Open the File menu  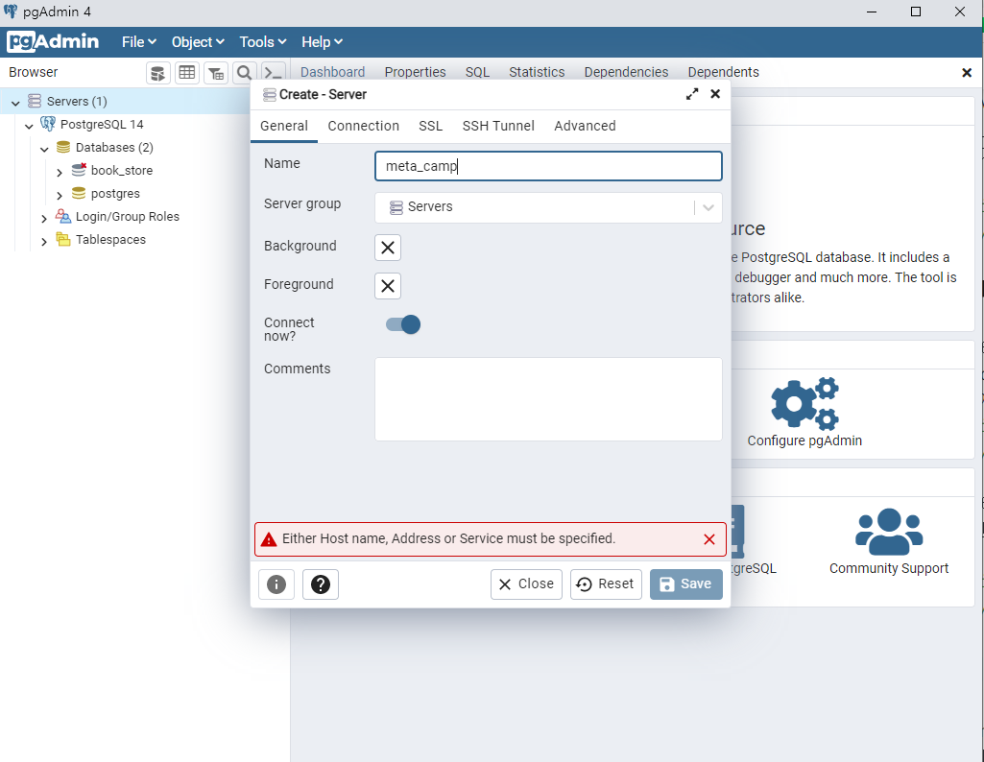point(138,42)
